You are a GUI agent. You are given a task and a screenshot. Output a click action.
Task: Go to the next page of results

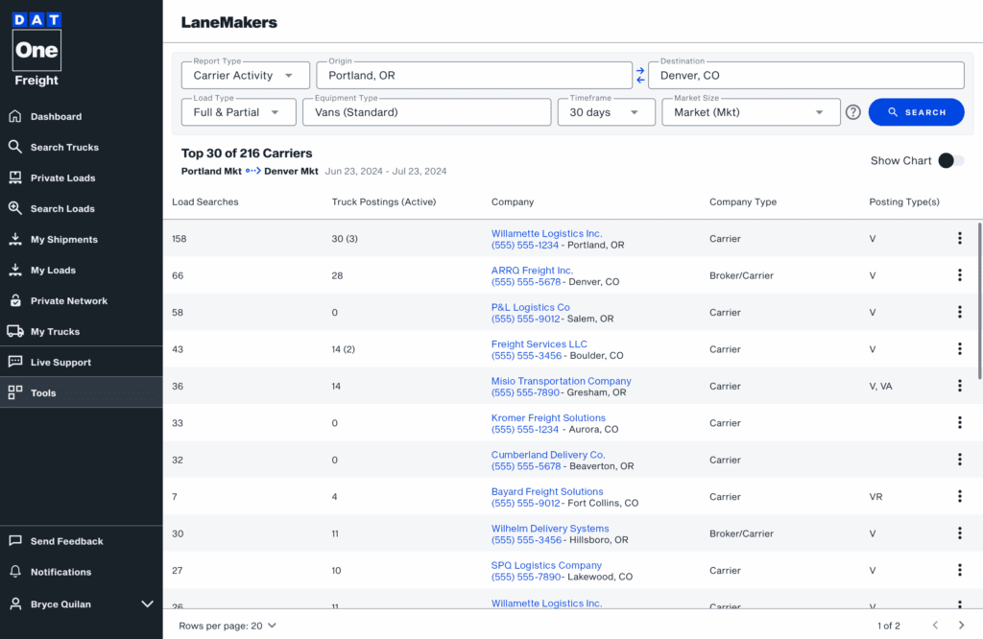(x=961, y=626)
